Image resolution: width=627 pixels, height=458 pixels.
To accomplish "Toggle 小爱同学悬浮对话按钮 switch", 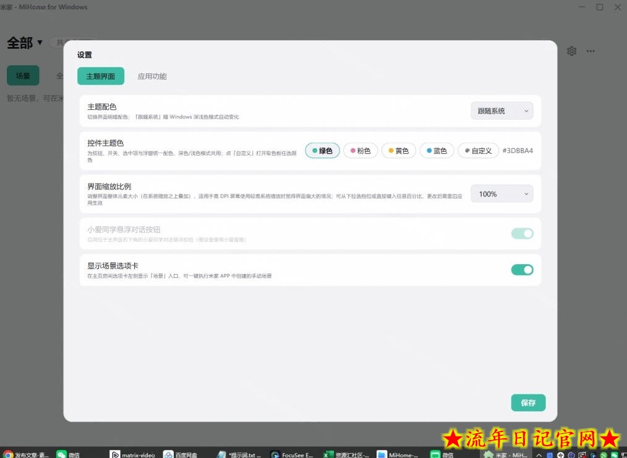I will (x=522, y=233).
